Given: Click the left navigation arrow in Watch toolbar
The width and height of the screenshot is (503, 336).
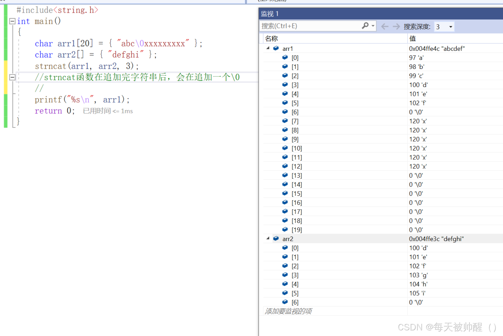Looking at the screenshot, I should pos(384,26).
